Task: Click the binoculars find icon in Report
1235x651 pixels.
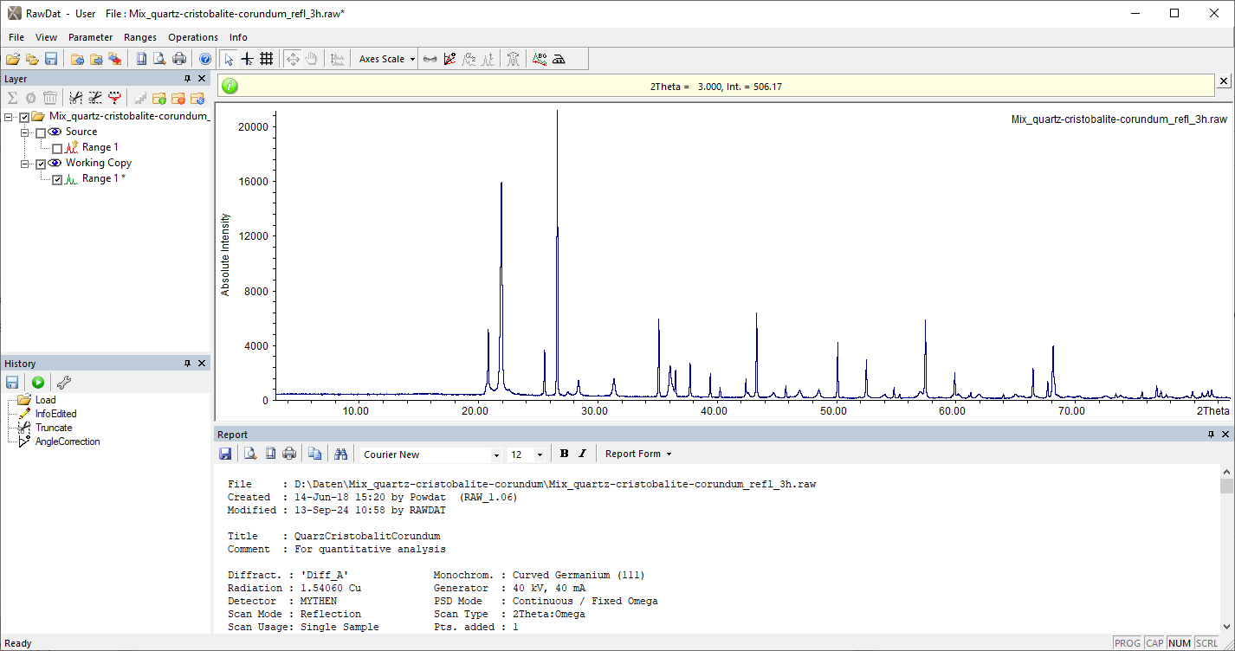Action: [340, 454]
